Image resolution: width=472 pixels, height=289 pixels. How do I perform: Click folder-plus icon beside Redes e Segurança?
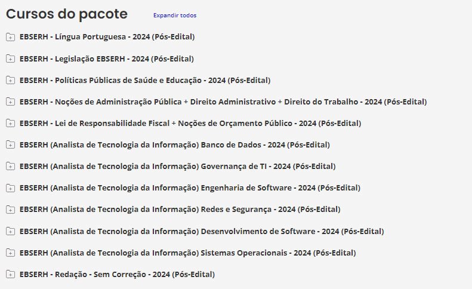click(10, 209)
